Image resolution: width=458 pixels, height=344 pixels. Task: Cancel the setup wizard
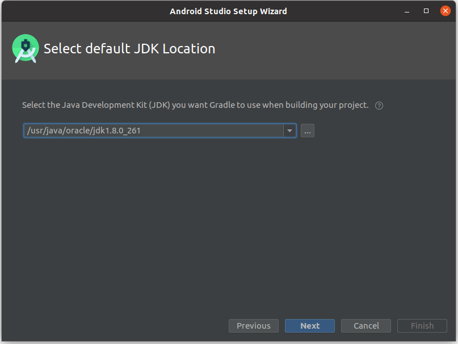click(366, 326)
